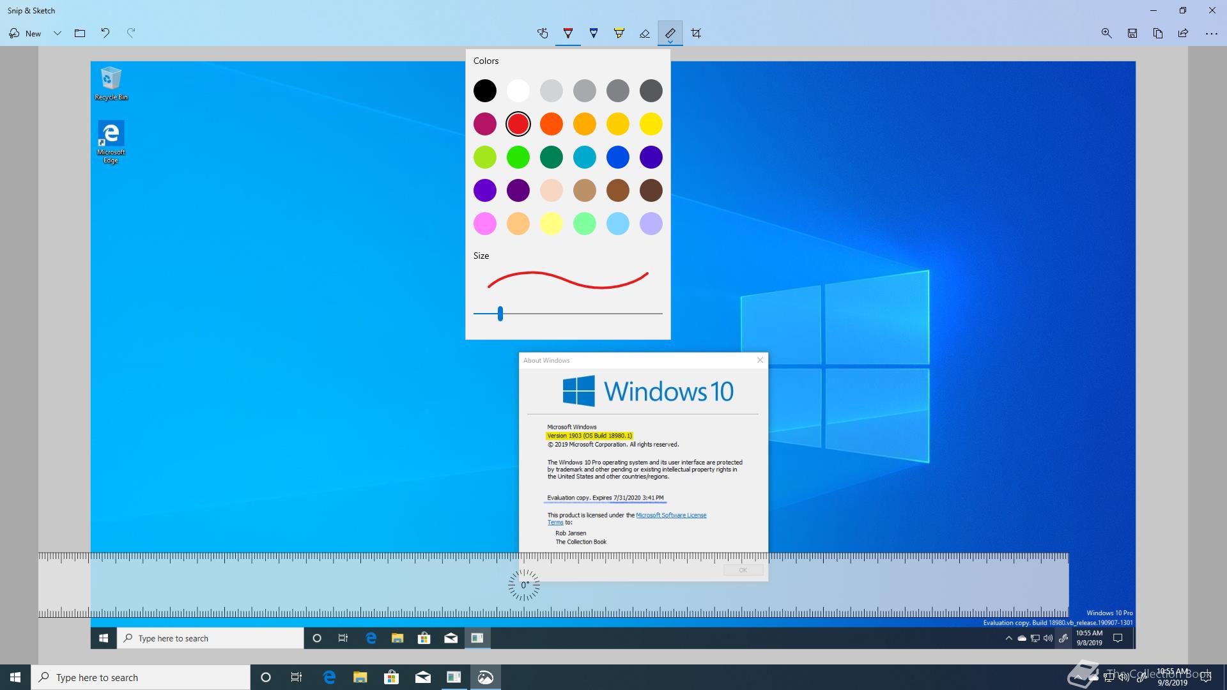Click the New snip button
Image resolution: width=1227 pixels, height=690 pixels.
pos(26,33)
